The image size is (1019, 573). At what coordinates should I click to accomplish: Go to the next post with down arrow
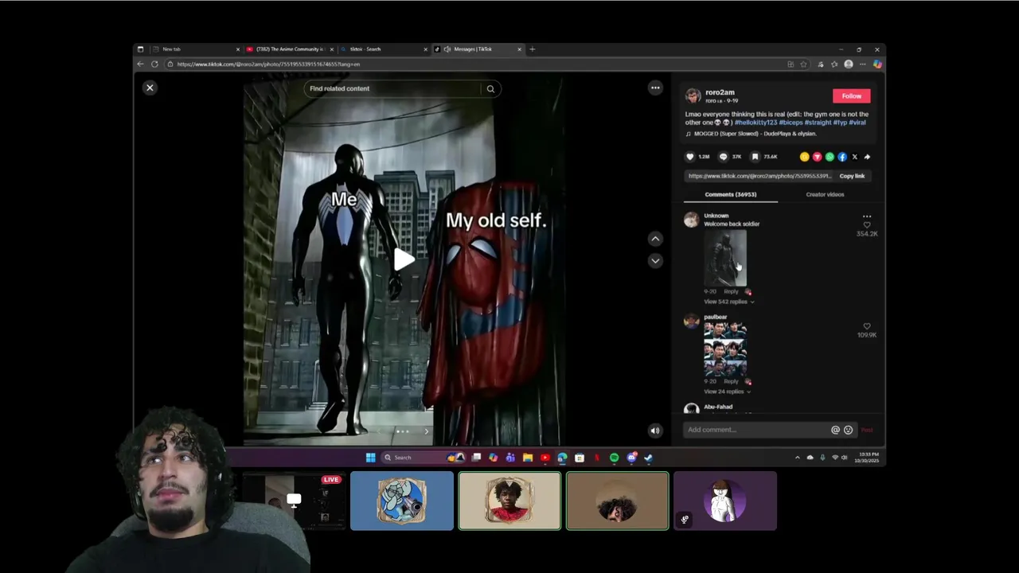coord(655,260)
